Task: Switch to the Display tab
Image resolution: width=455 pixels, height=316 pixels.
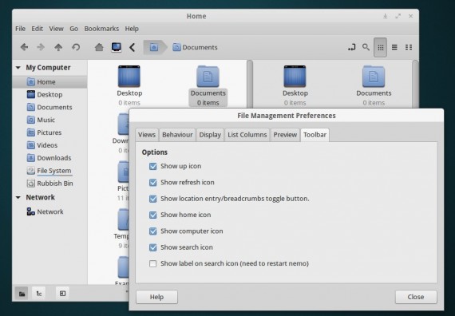Action: click(x=210, y=135)
